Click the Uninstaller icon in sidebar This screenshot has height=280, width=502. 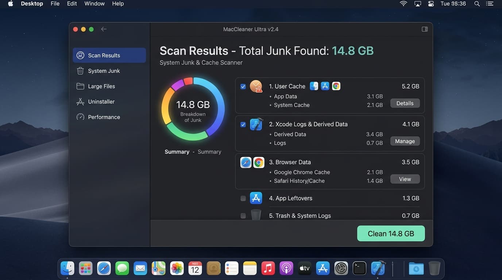80,102
